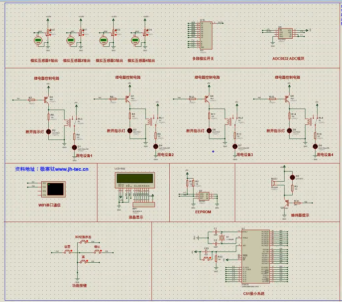342x302 pixels.
Task: Select relay RL3 coil symbol
Action: [67, 123]
